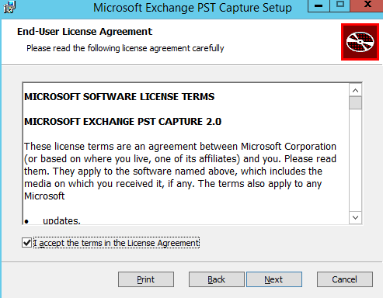The height and width of the screenshot is (298, 383).
Task: Click the Microsoft Exchange PST Capture Setup title bar
Action: [192, 8]
